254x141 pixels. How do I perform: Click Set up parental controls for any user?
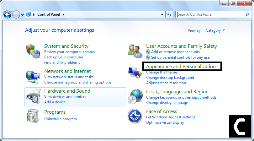(x=181, y=57)
